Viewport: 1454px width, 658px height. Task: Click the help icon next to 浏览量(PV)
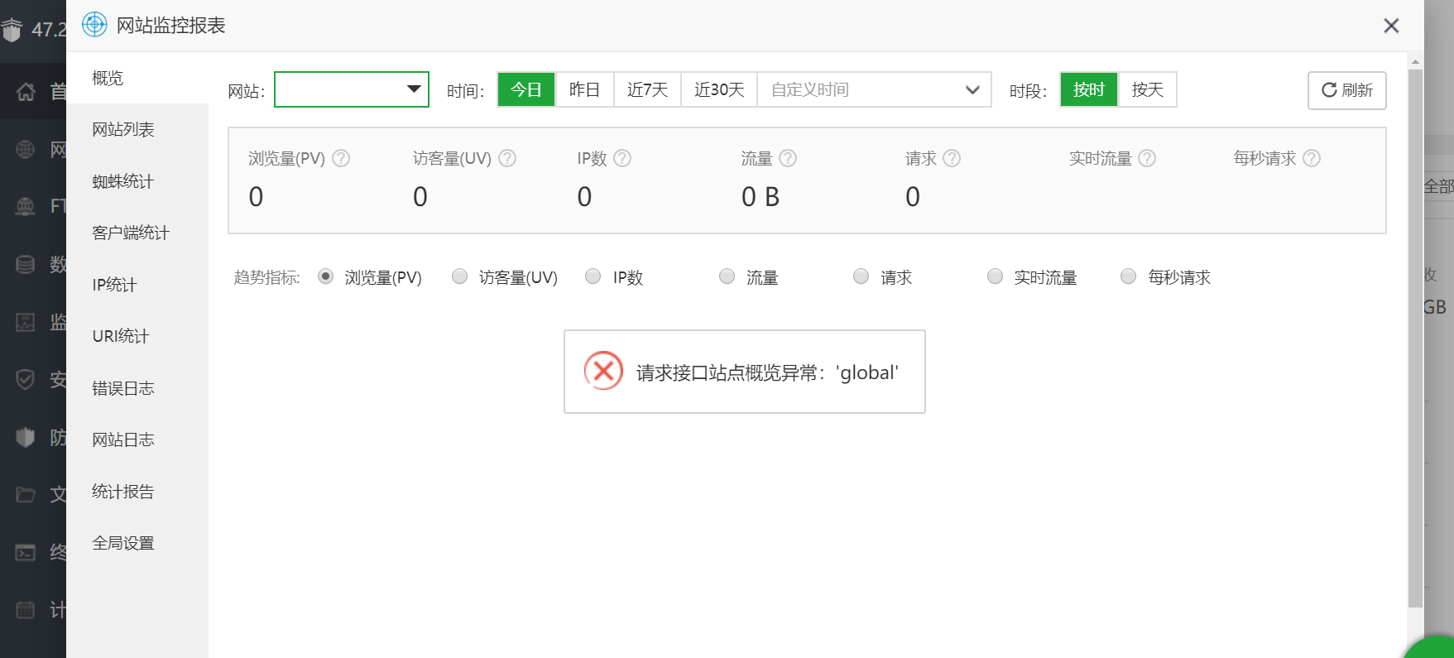point(341,158)
